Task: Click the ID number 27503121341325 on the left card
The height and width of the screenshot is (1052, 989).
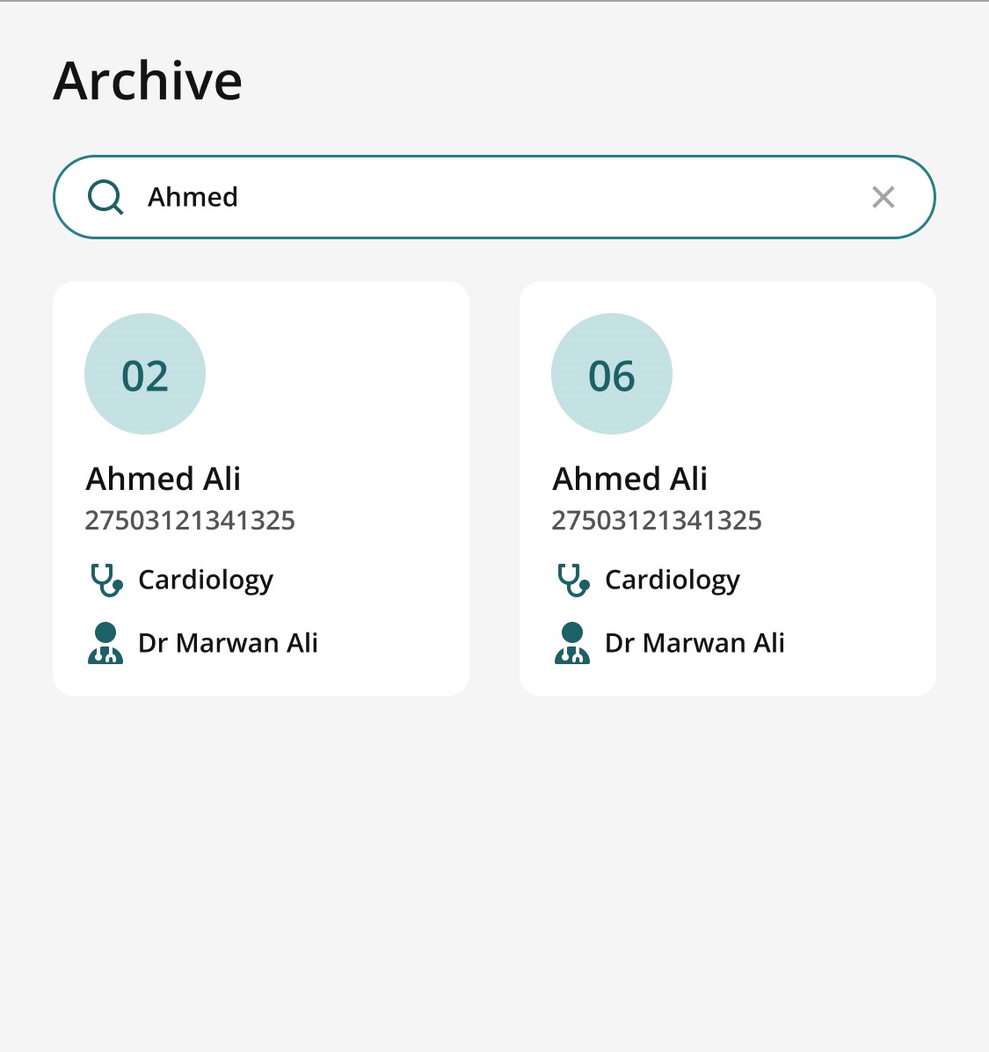Action: pos(190,521)
